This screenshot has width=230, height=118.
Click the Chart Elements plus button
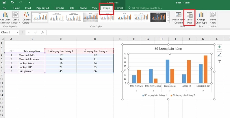tap(219, 47)
